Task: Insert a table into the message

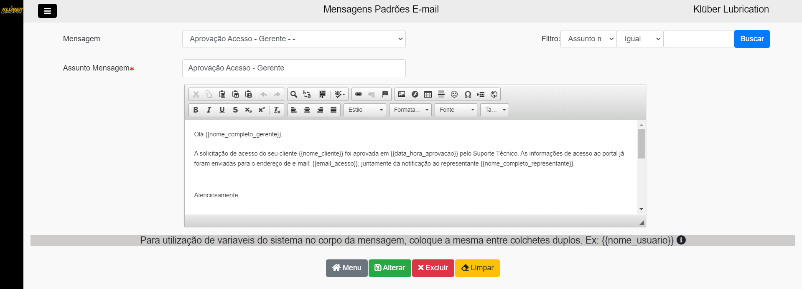Action: 428,94
